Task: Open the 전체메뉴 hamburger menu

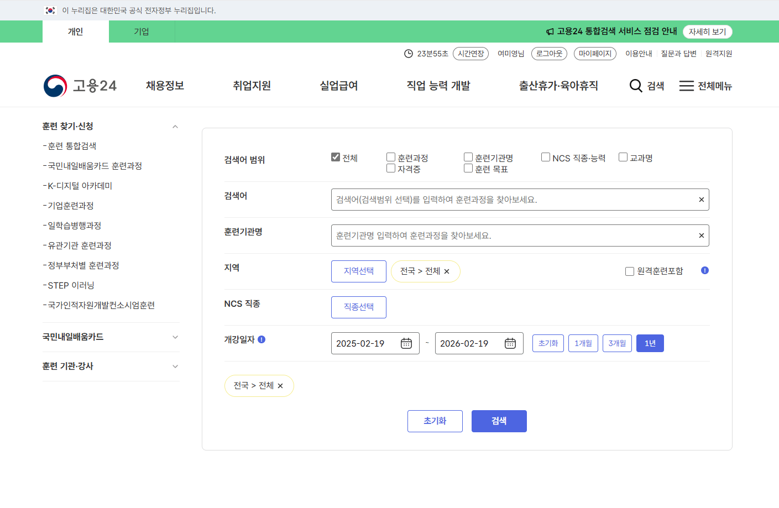Action: [686, 86]
